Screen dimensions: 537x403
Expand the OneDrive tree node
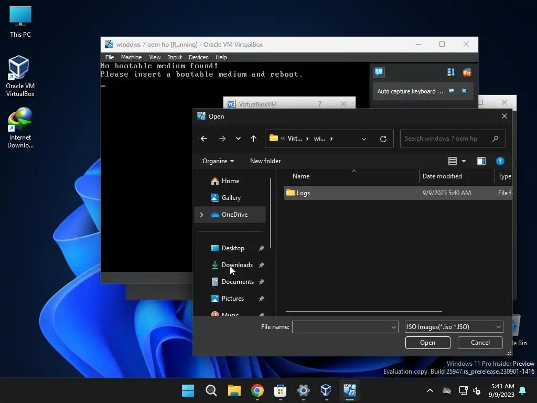[202, 215]
